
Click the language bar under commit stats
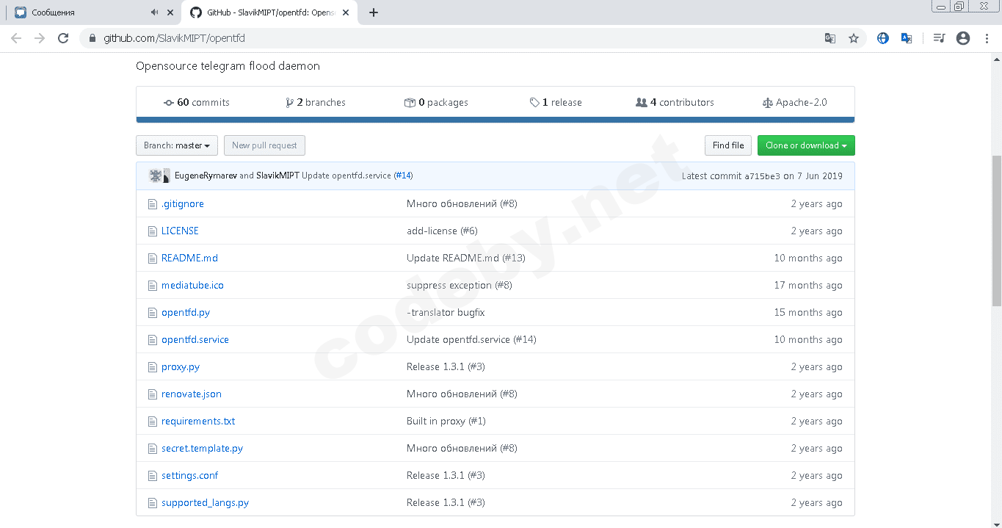pyautogui.click(x=495, y=120)
